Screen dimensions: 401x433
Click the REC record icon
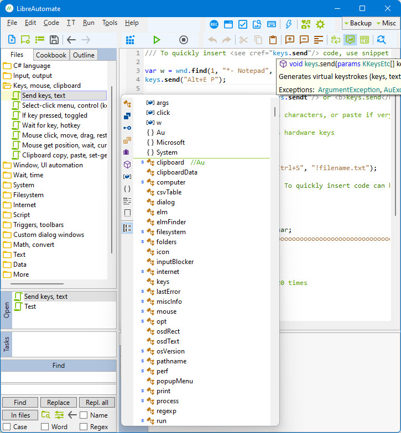tap(213, 24)
